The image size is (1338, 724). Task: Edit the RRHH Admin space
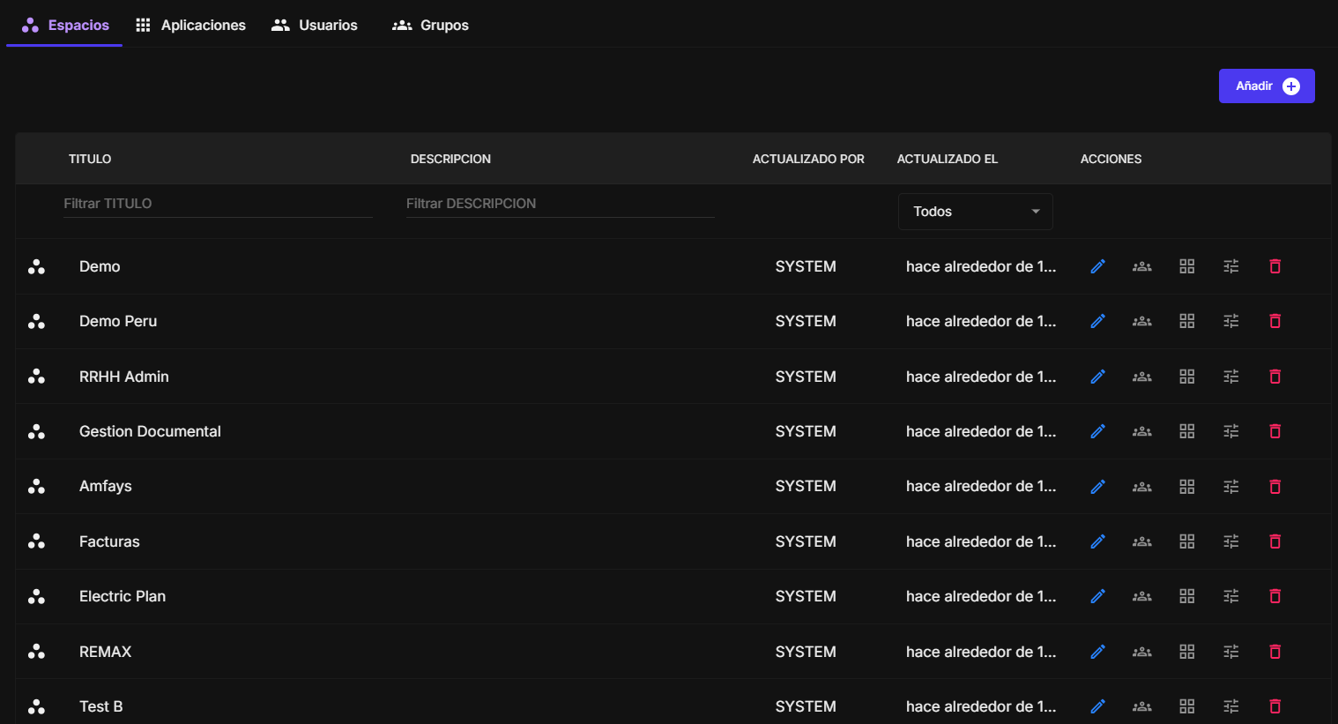(x=1097, y=377)
